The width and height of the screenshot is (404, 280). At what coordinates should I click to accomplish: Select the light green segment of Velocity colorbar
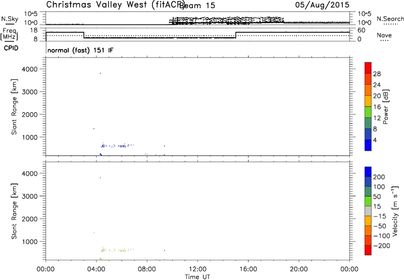coord(368,201)
